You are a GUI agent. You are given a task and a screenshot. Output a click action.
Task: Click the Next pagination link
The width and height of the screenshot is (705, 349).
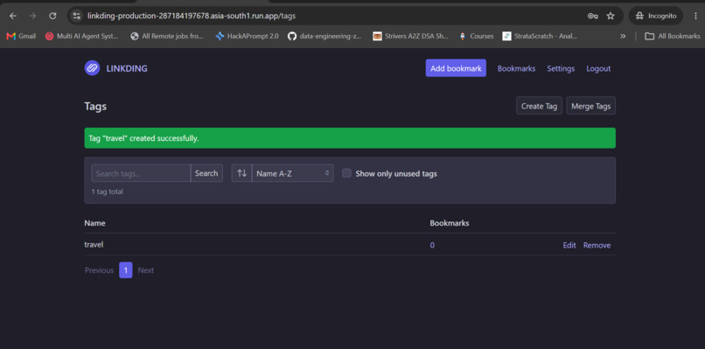point(146,270)
